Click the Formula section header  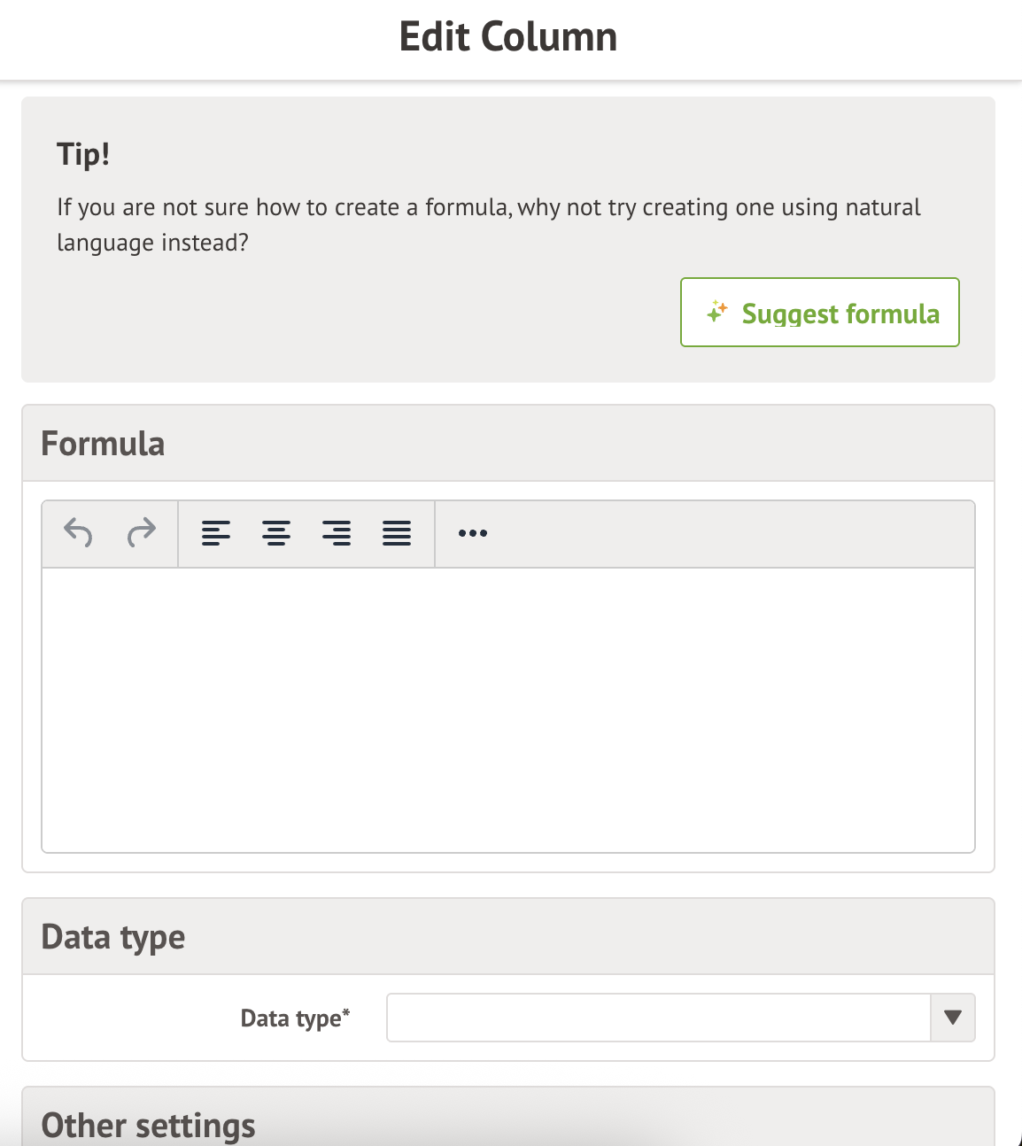[103, 444]
